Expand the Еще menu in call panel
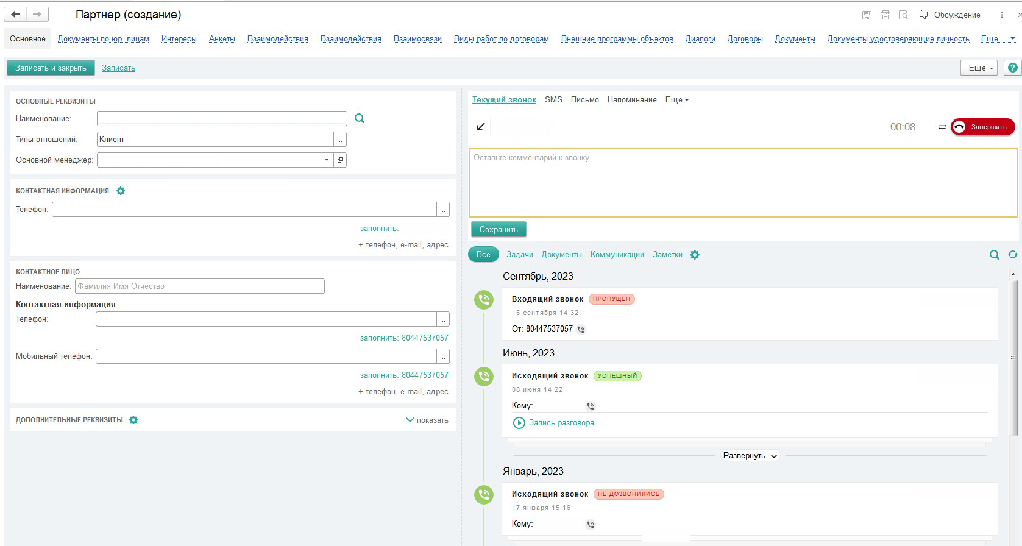This screenshot has height=546, width=1022. 676,100
